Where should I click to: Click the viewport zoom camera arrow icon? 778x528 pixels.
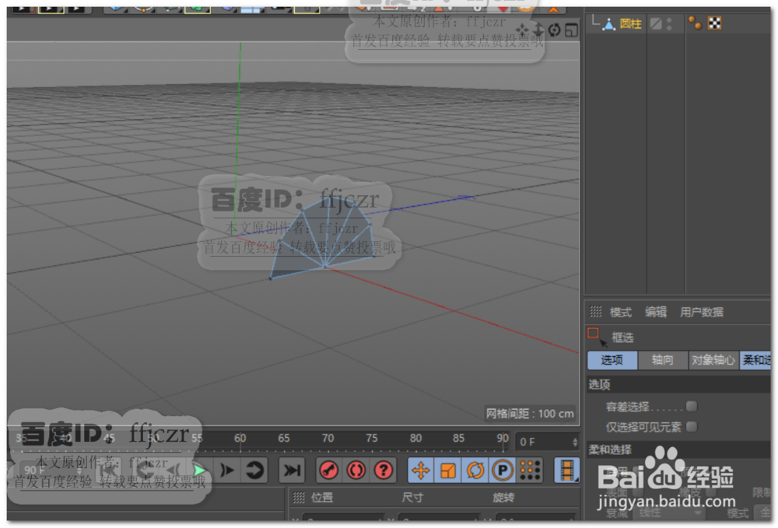538,30
